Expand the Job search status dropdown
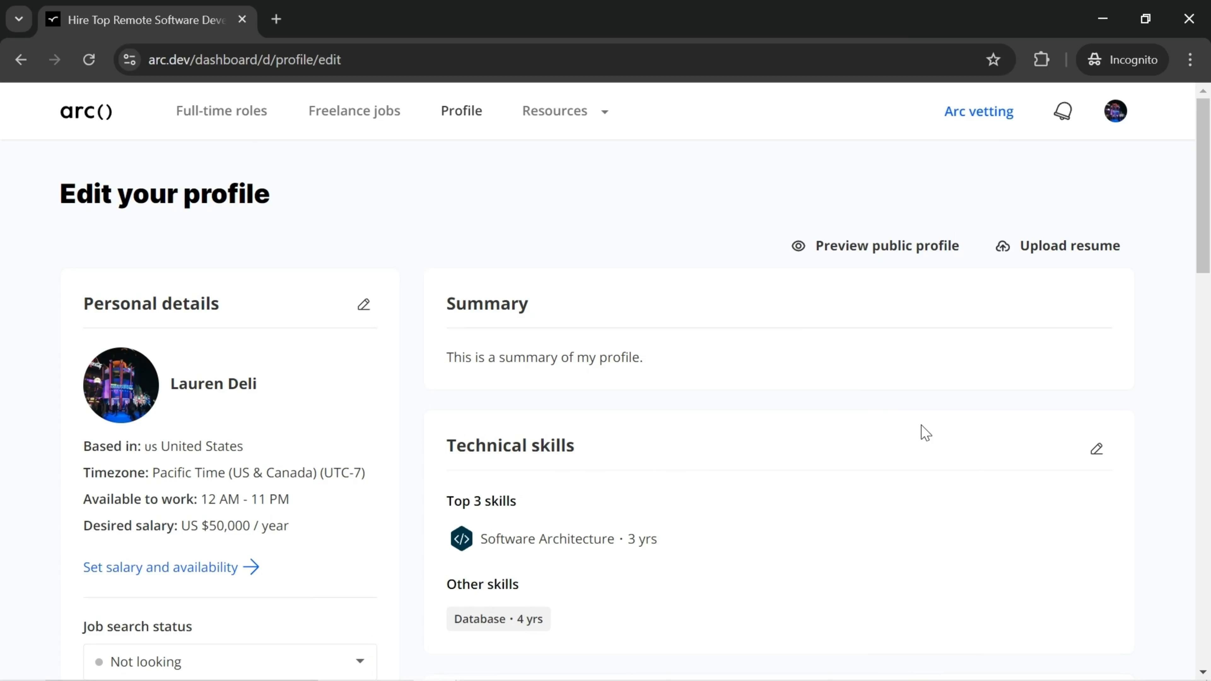Screen dimensions: 1211x681 230,661
